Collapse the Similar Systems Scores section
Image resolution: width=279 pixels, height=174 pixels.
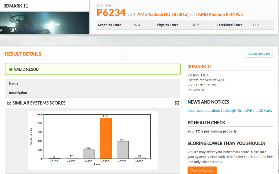click(177, 103)
